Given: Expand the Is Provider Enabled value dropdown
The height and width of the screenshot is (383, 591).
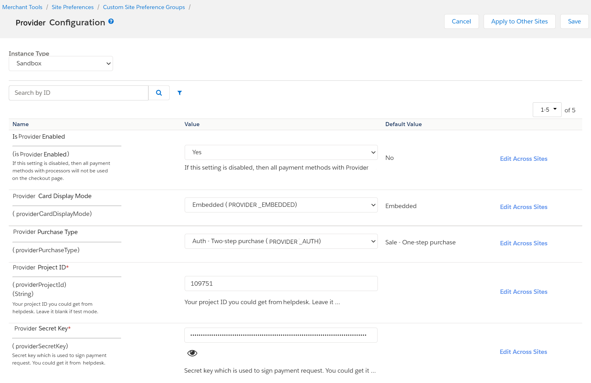Looking at the screenshot, I should (x=281, y=152).
